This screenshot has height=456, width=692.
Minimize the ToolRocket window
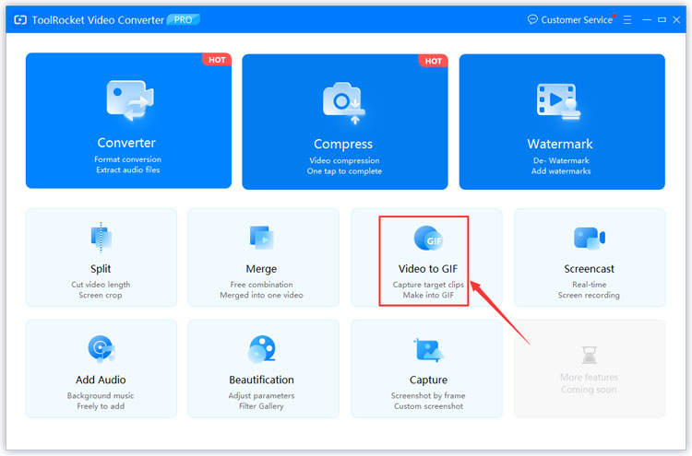pyautogui.click(x=647, y=20)
